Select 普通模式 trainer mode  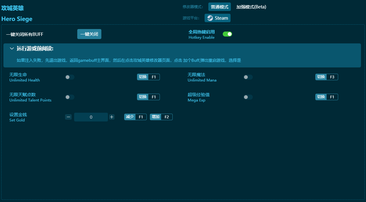(x=219, y=7)
